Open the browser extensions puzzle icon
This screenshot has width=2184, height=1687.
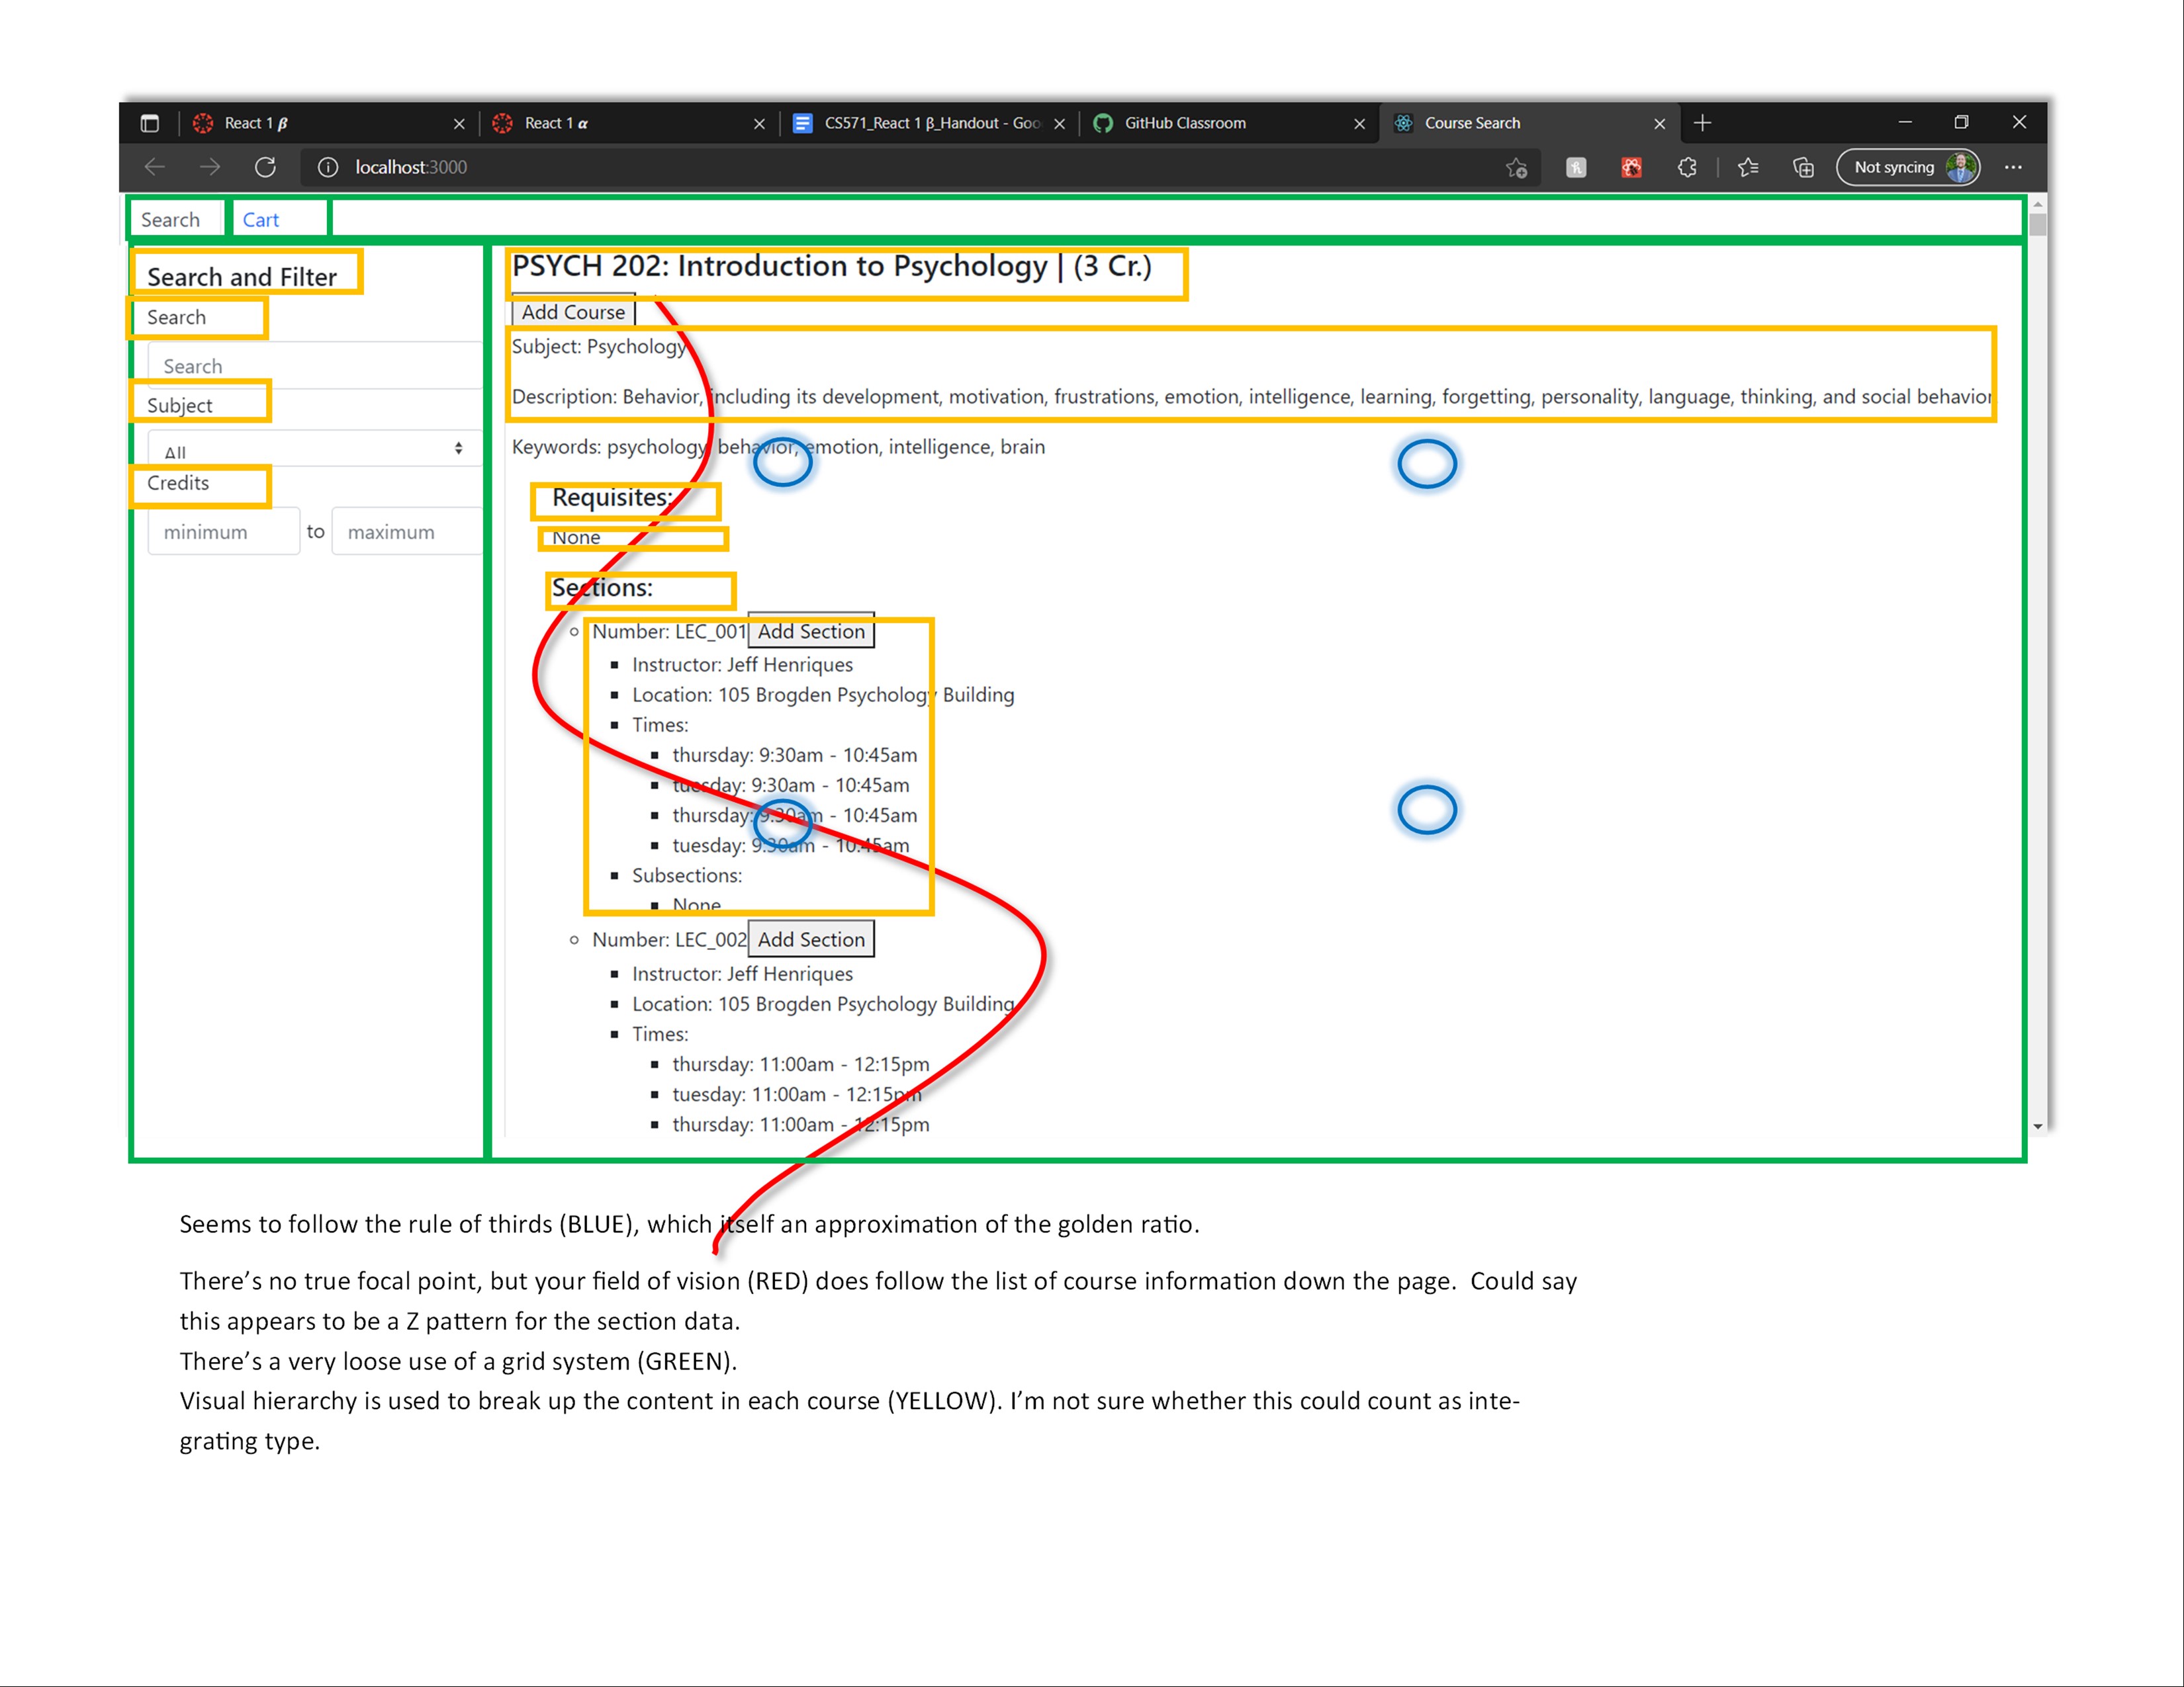[1688, 167]
